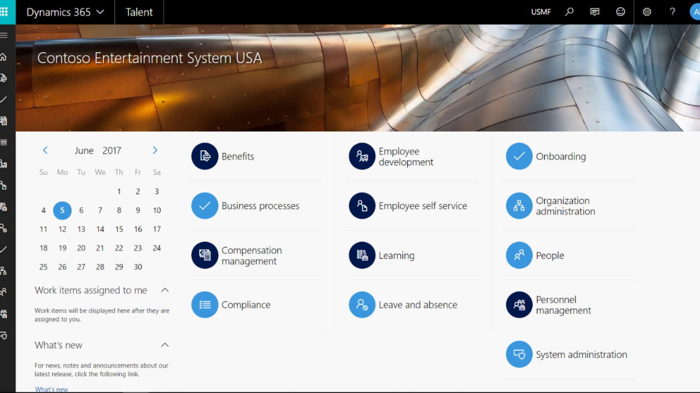This screenshot has width=700, height=393.
Task: Click the Talent app label
Action: click(x=139, y=12)
